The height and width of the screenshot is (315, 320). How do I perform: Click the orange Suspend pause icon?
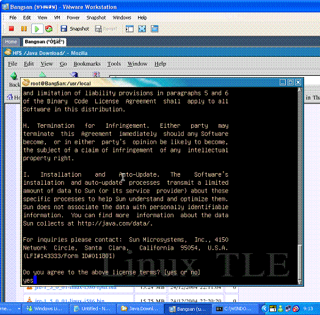(x=24, y=29)
